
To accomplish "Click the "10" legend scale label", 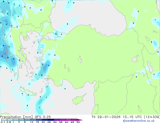I will 32,122.
